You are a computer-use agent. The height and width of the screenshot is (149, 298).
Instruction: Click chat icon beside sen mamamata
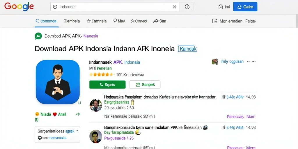coord(40,138)
